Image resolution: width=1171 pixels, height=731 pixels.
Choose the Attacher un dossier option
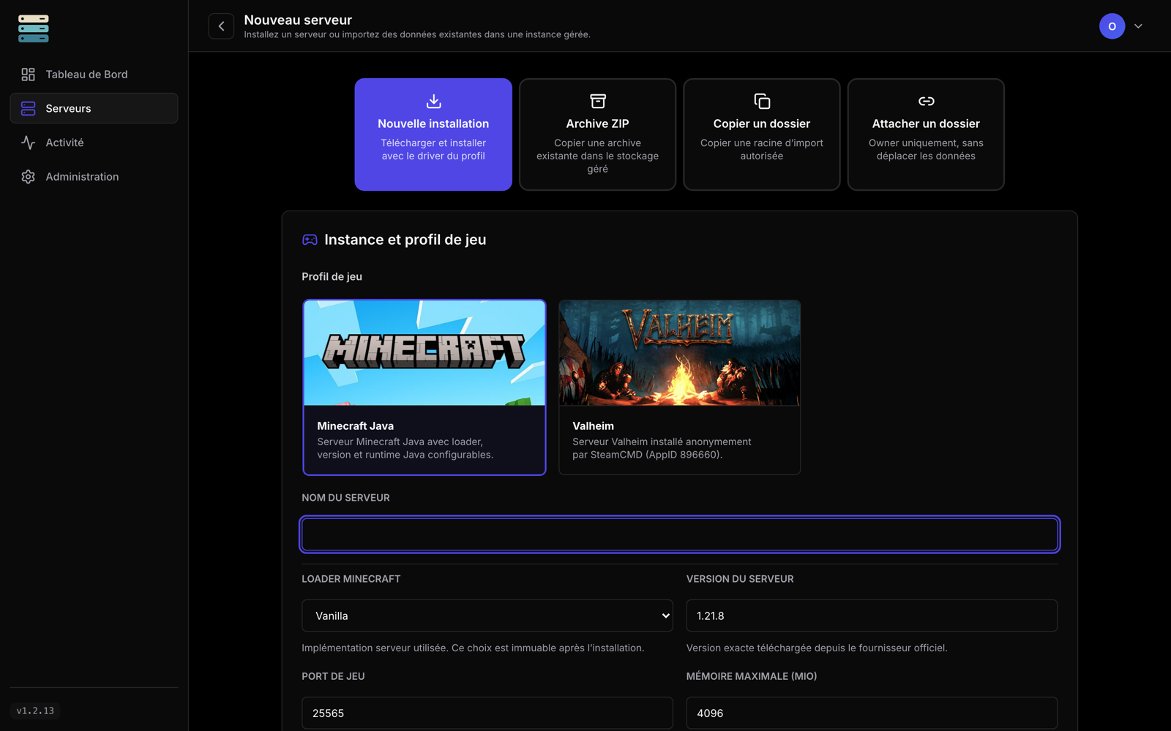tap(926, 135)
